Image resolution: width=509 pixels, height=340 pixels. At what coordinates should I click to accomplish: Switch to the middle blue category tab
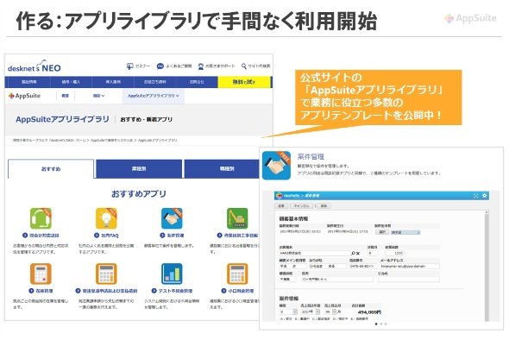point(139,169)
